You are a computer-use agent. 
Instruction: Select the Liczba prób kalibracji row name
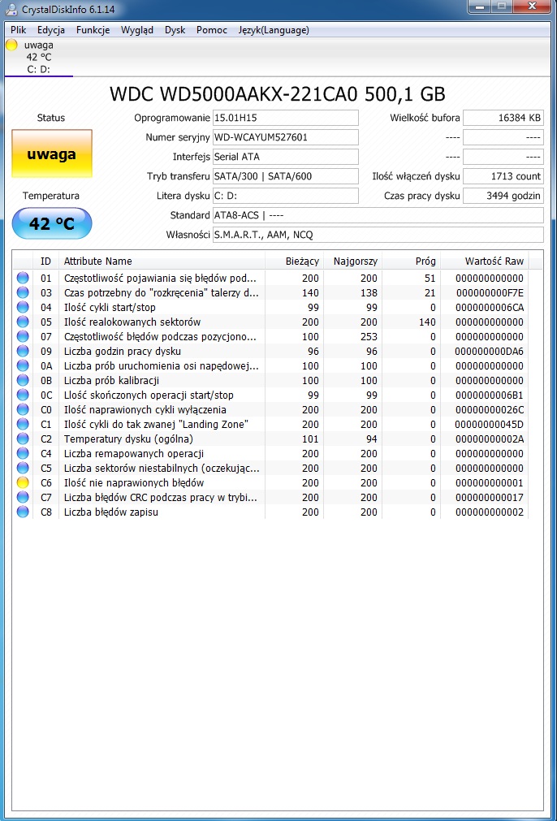[x=111, y=381]
